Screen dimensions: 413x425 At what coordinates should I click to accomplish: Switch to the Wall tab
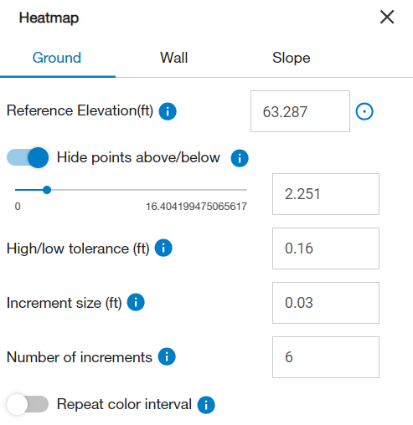[x=173, y=58]
